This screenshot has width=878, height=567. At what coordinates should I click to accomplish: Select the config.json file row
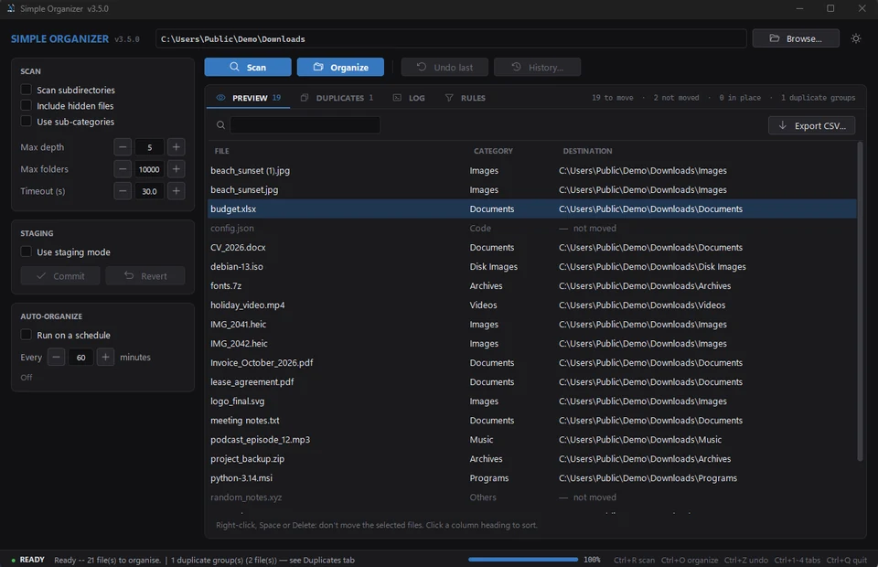[x=532, y=229]
